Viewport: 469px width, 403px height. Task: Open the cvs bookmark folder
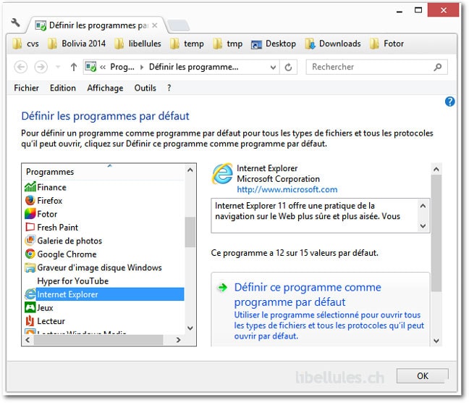pyautogui.click(x=26, y=43)
